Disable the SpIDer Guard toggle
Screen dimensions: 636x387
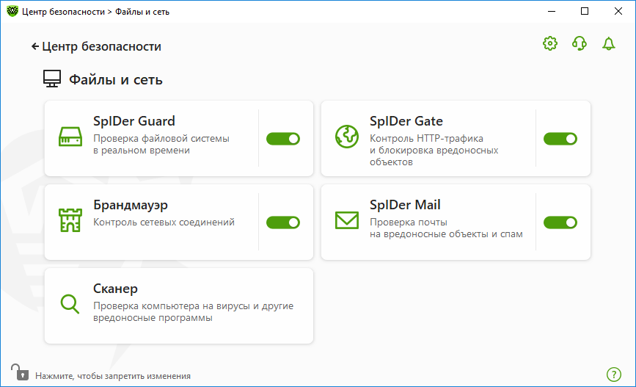(x=283, y=139)
